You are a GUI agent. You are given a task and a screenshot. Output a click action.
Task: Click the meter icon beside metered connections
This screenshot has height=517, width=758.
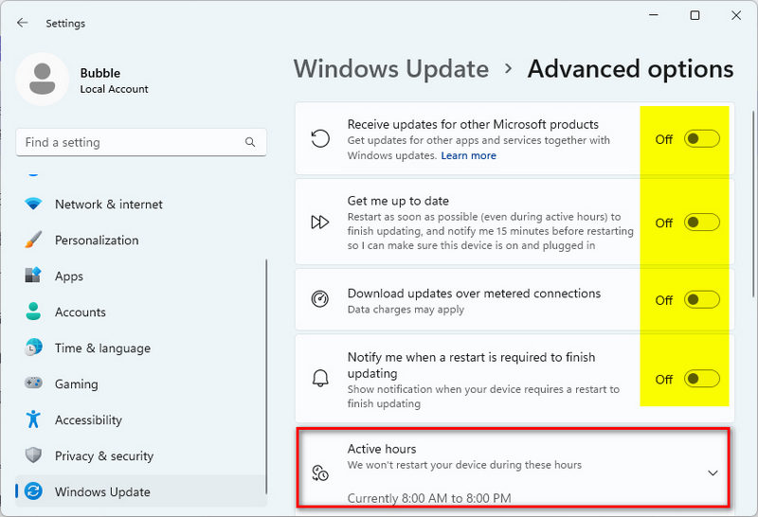point(320,299)
